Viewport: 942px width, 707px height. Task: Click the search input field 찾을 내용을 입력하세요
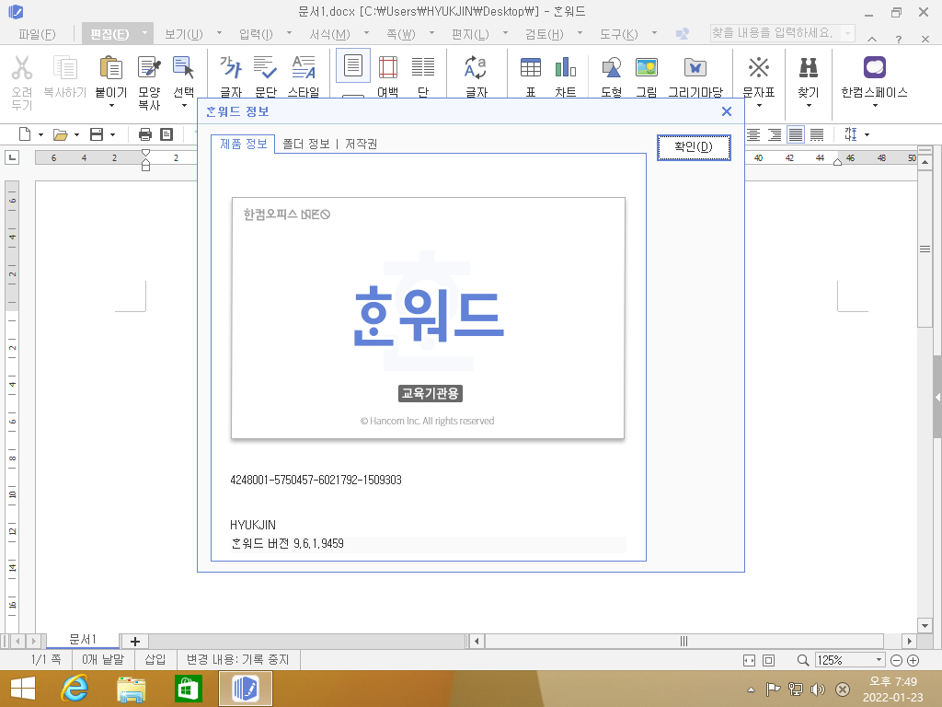click(782, 33)
